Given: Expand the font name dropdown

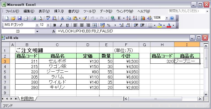Looking at the screenshot, I should [37, 25].
